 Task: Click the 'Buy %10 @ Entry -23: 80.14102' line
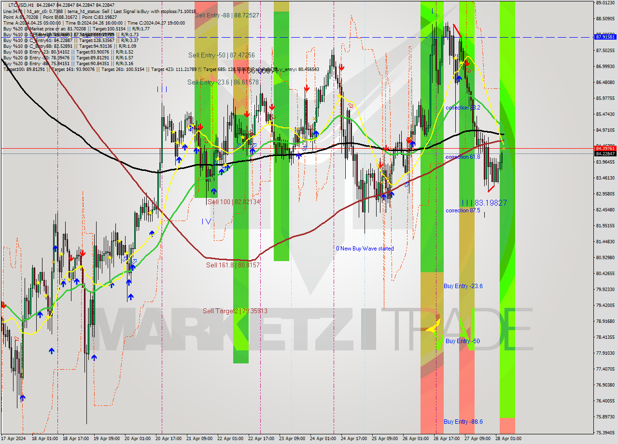[68, 52]
